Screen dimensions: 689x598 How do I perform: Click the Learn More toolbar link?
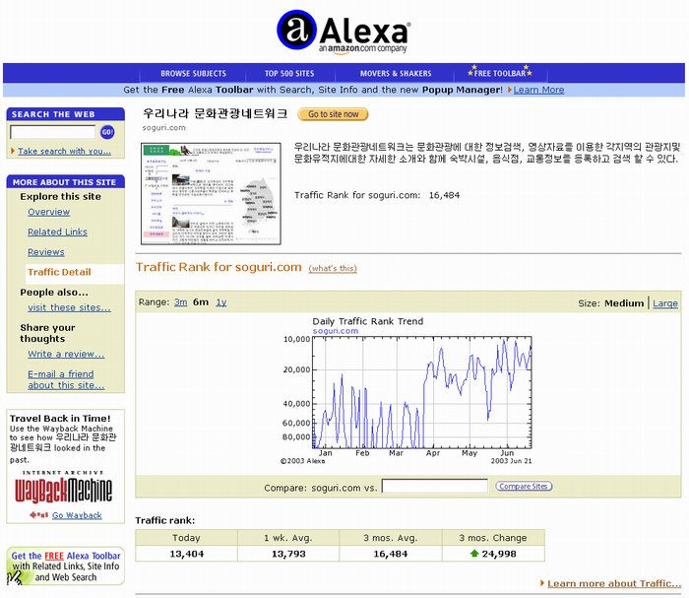click(x=538, y=90)
